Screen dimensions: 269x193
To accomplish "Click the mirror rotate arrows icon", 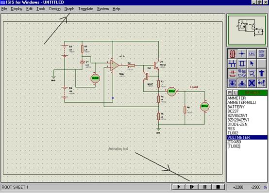I will pyautogui.click(x=261, y=83).
